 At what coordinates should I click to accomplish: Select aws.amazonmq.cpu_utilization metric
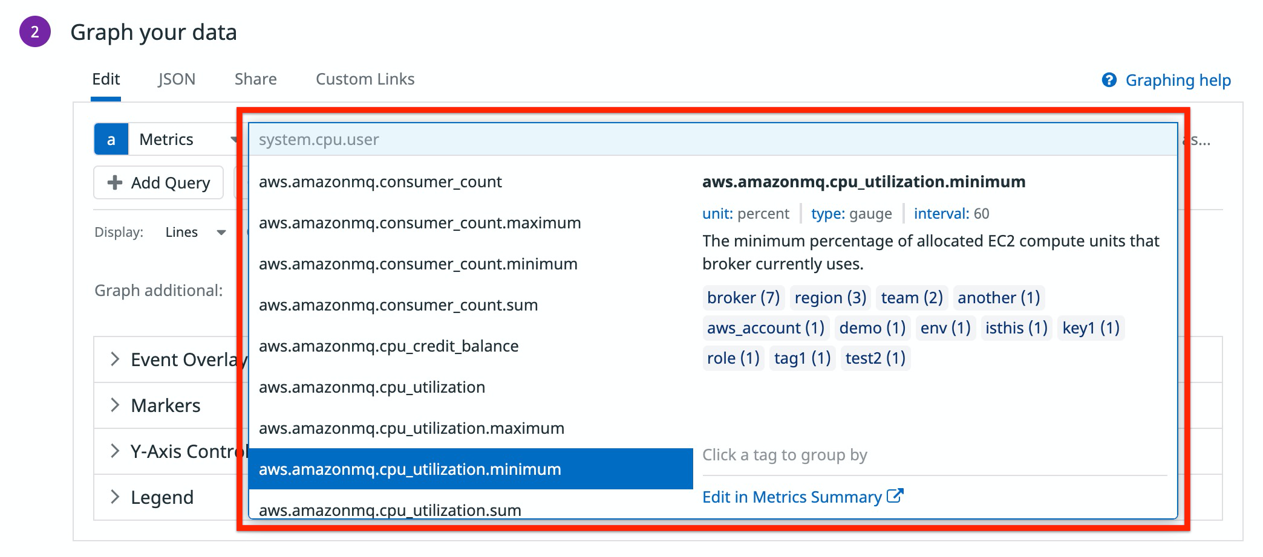(x=471, y=387)
